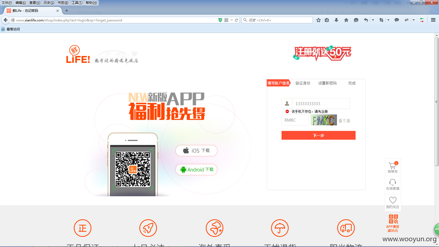
Task: Open my favorites heart icon
Action: pos(393,203)
